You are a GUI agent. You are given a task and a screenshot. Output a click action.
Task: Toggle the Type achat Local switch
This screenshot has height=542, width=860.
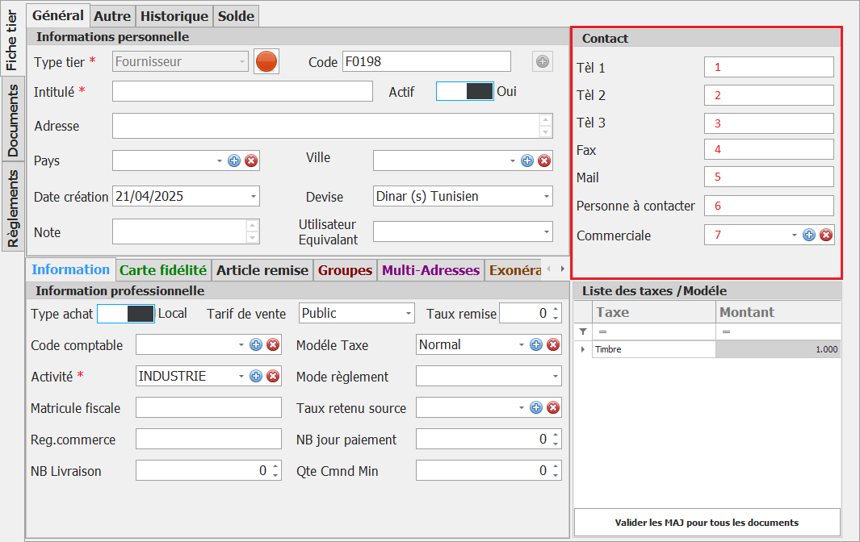(126, 313)
